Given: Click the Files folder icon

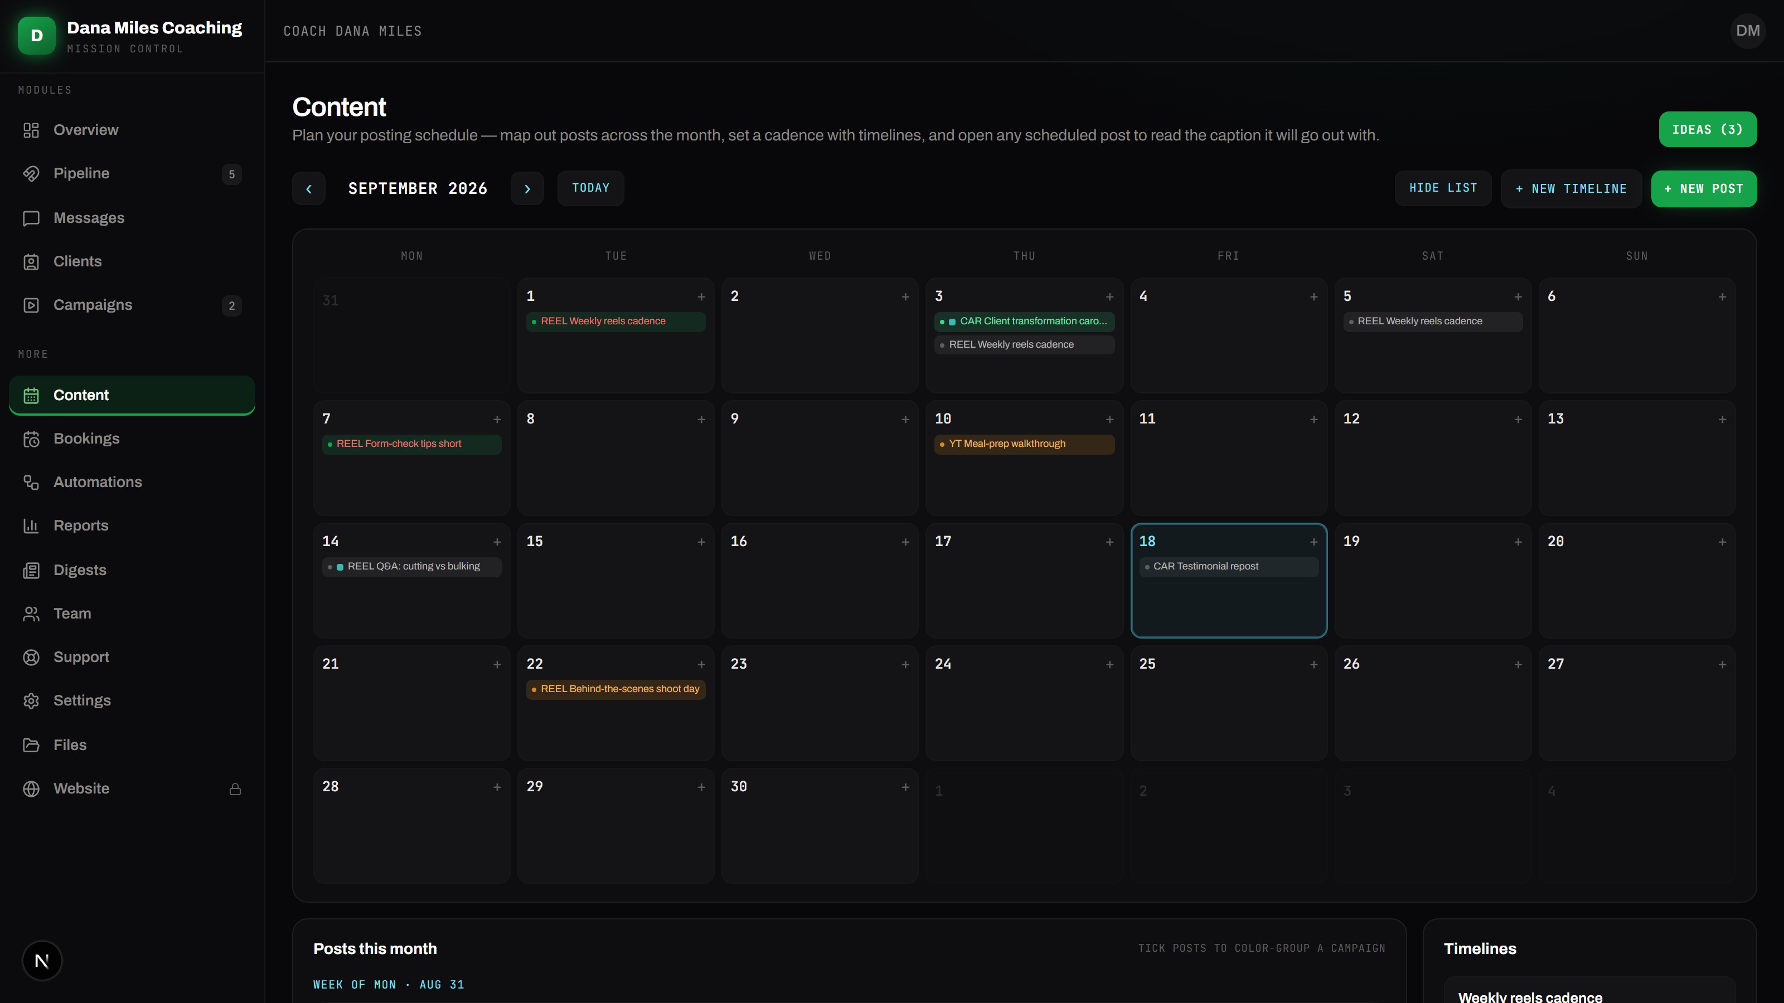Looking at the screenshot, I should pyautogui.click(x=31, y=746).
